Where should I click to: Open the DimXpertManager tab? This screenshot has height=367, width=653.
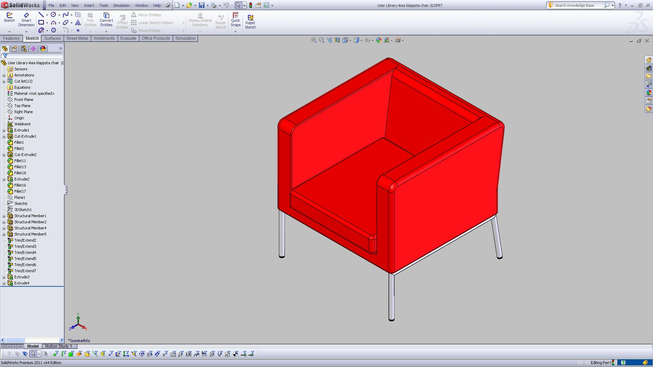[x=33, y=49]
